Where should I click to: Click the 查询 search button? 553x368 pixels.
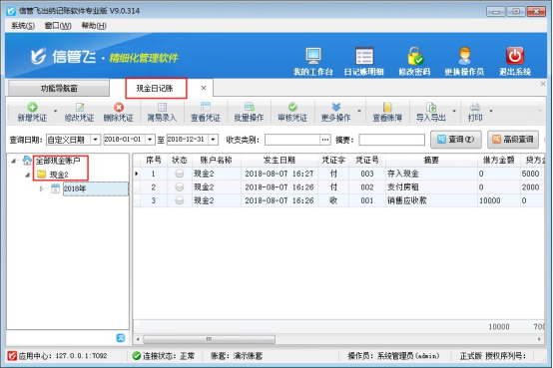pos(455,140)
